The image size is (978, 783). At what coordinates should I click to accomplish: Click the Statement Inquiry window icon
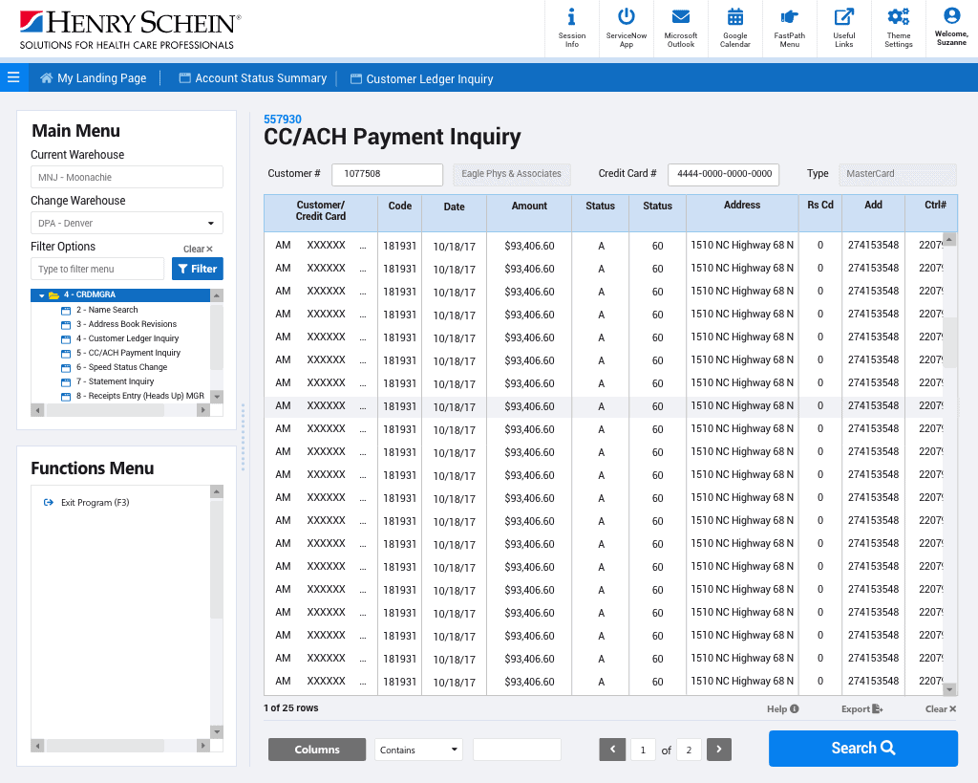tap(66, 382)
